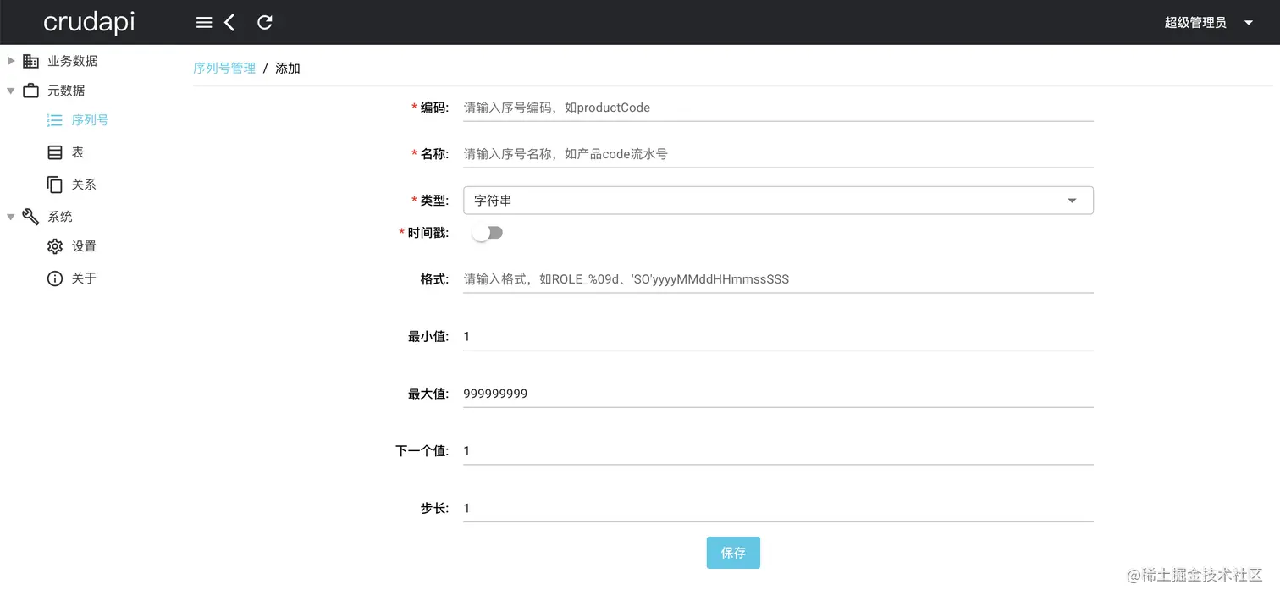Click the refresh icon in header

(265, 23)
